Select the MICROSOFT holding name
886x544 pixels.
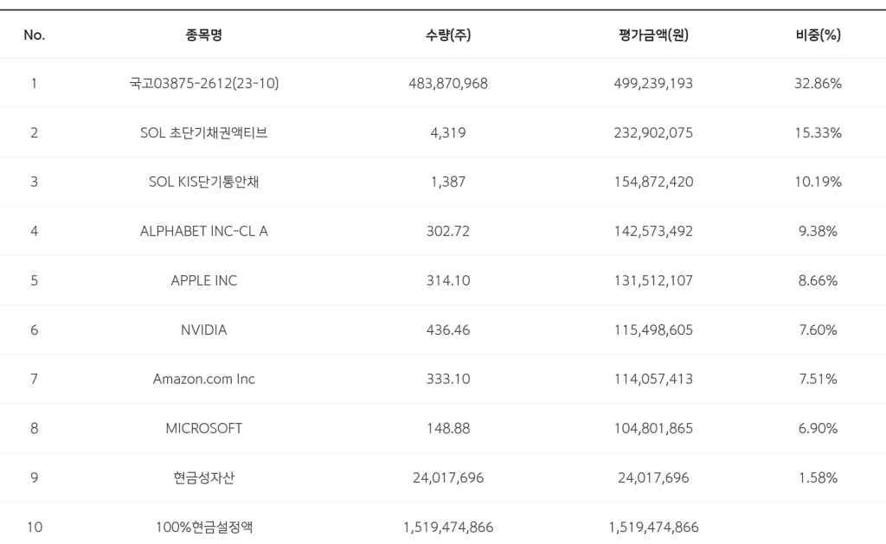[203, 429]
